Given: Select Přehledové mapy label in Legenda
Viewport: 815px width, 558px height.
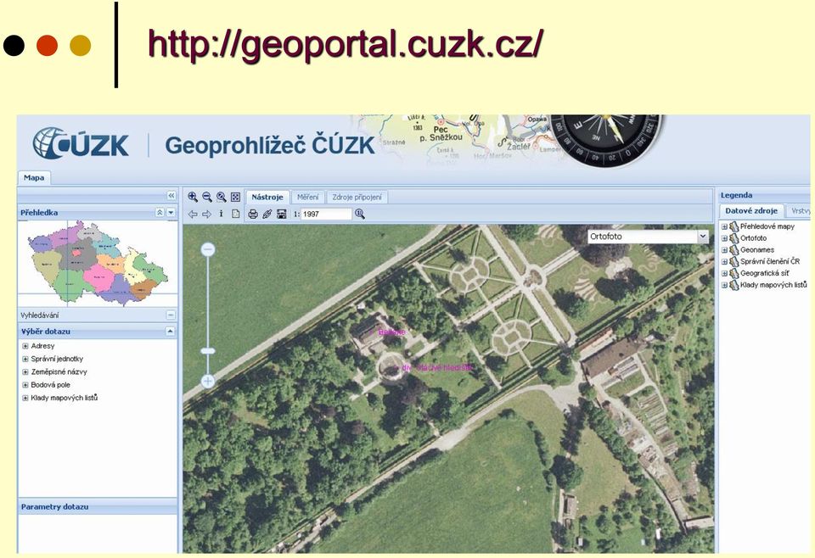Looking at the screenshot, I should coord(767,226).
